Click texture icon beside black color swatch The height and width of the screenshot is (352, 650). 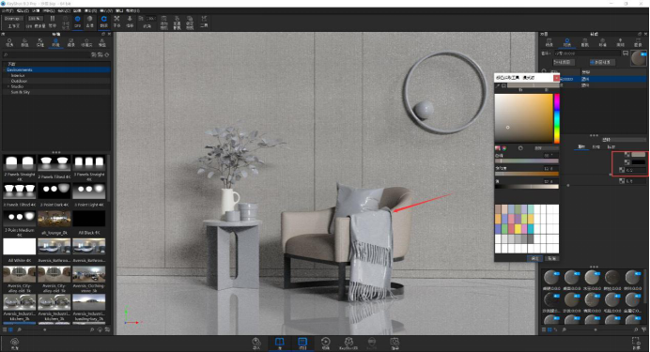627,162
